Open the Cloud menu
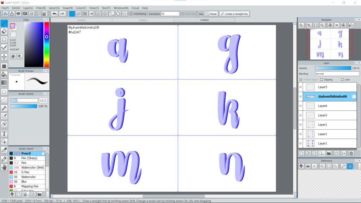Viewport: 361px width, 203px height. [135, 8]
